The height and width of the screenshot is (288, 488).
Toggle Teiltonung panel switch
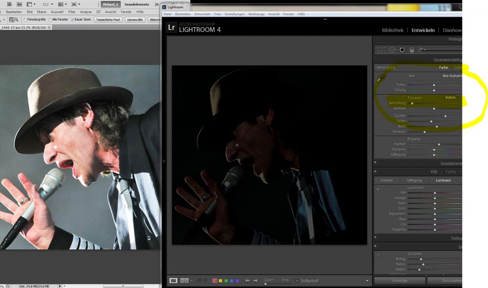point(376,238)
